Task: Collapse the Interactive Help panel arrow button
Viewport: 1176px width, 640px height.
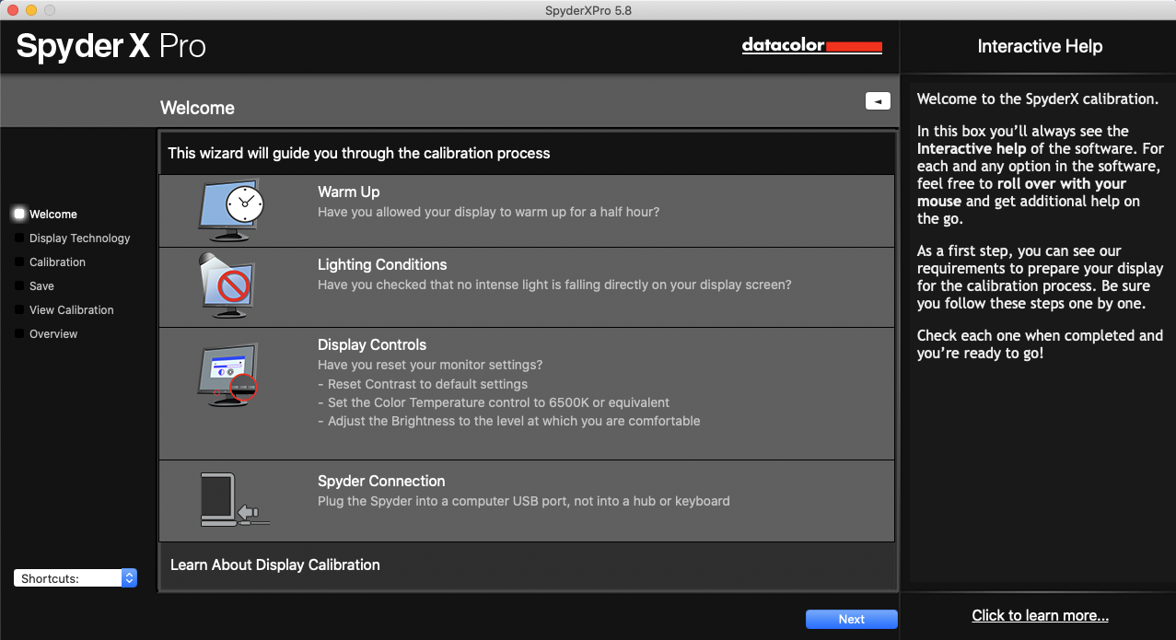Action: tap(878, 101)
